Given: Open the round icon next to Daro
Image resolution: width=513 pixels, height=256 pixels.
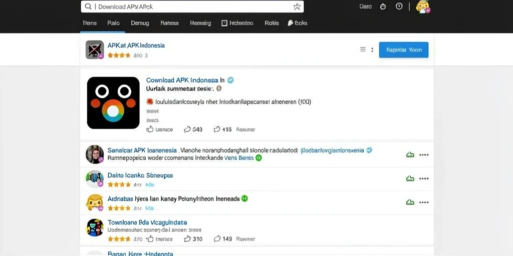Looking at the screenshot, I should tap(383, 6).
